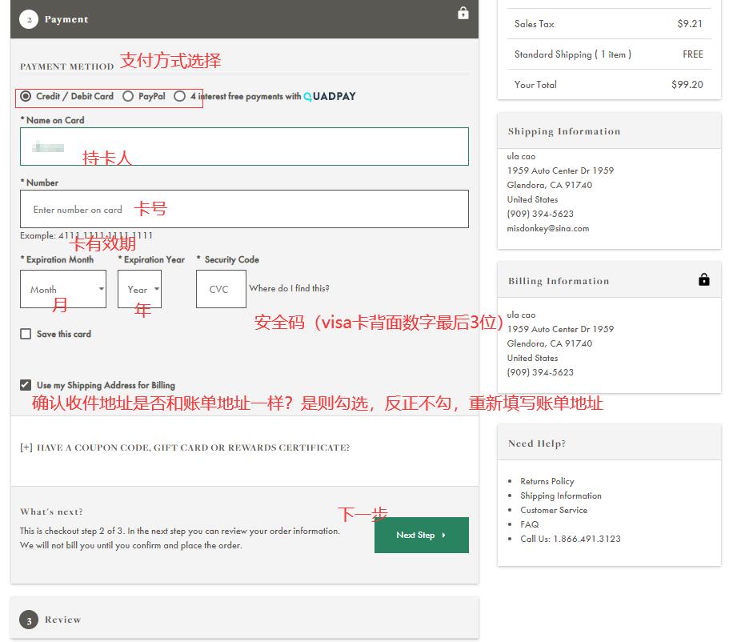Choose PayPal as payment method
The image size is (749, 642).
[x=128, y=96]
